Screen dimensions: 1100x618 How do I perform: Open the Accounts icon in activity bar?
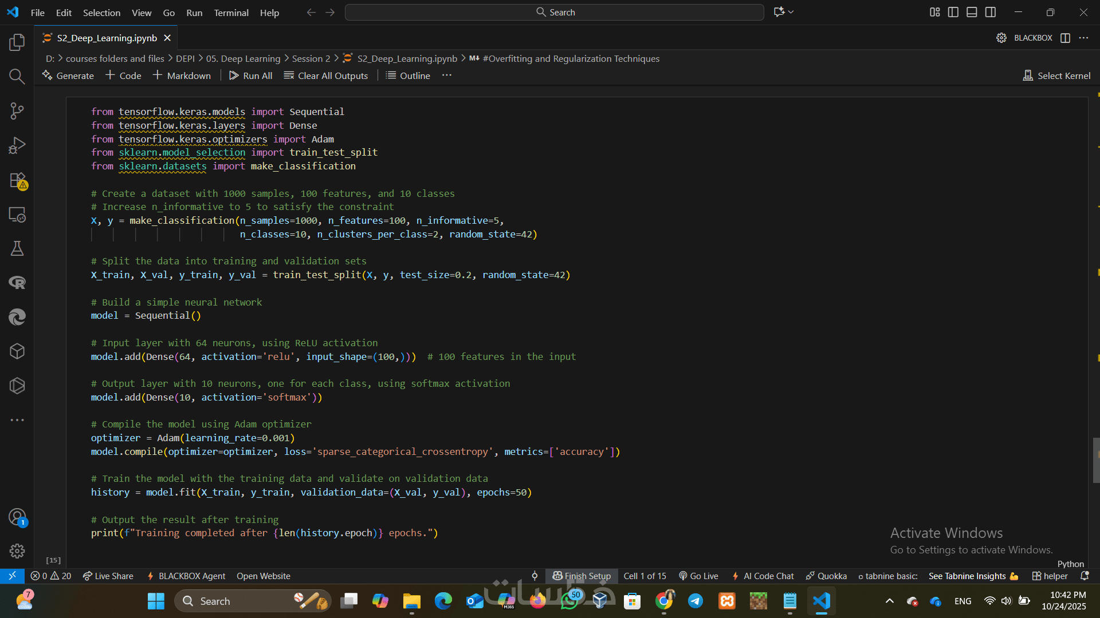click(x=17, y=517)
